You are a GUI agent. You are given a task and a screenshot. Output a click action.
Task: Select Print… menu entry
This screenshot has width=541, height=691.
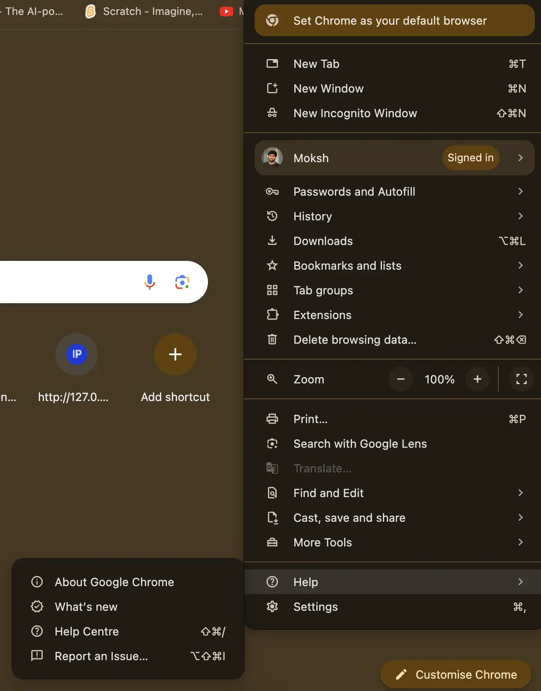393,419
